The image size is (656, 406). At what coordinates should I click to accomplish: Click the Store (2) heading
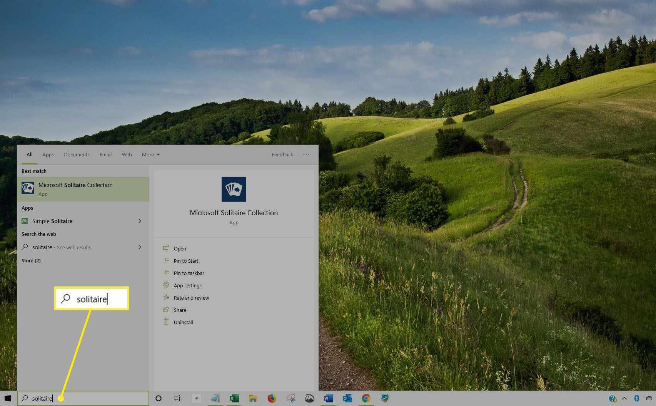[x=31, y=260]
